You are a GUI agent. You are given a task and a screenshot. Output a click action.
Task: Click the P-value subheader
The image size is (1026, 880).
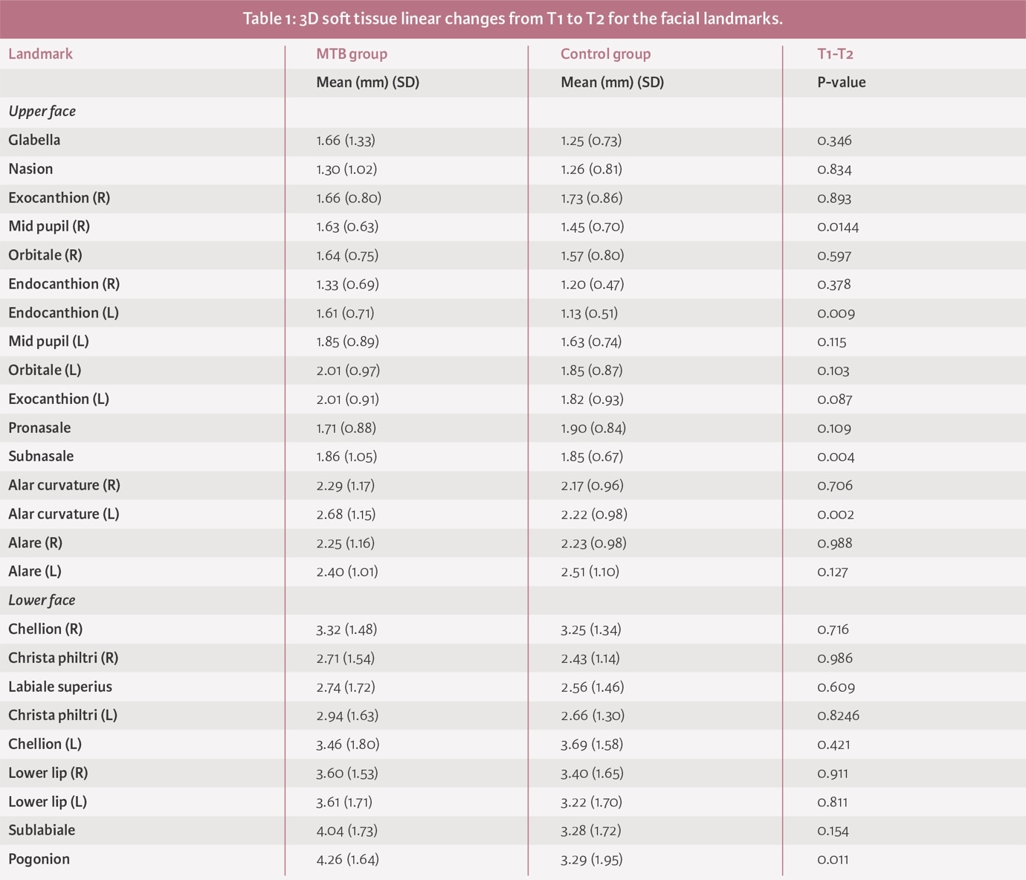pos(841,83)
